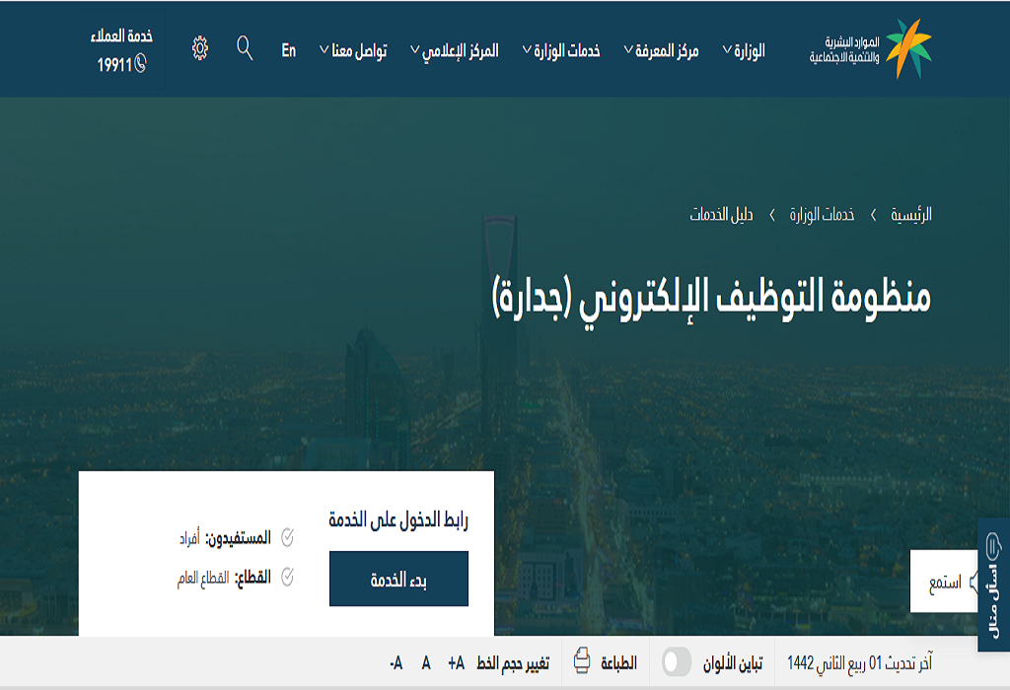Click the speaker icon next to استمع

[974, 582]
